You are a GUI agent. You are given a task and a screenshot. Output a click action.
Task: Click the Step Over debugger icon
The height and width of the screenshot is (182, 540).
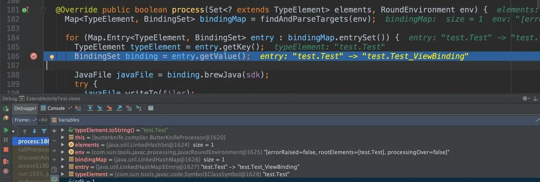pyautogui.click(x=90, y=108)
